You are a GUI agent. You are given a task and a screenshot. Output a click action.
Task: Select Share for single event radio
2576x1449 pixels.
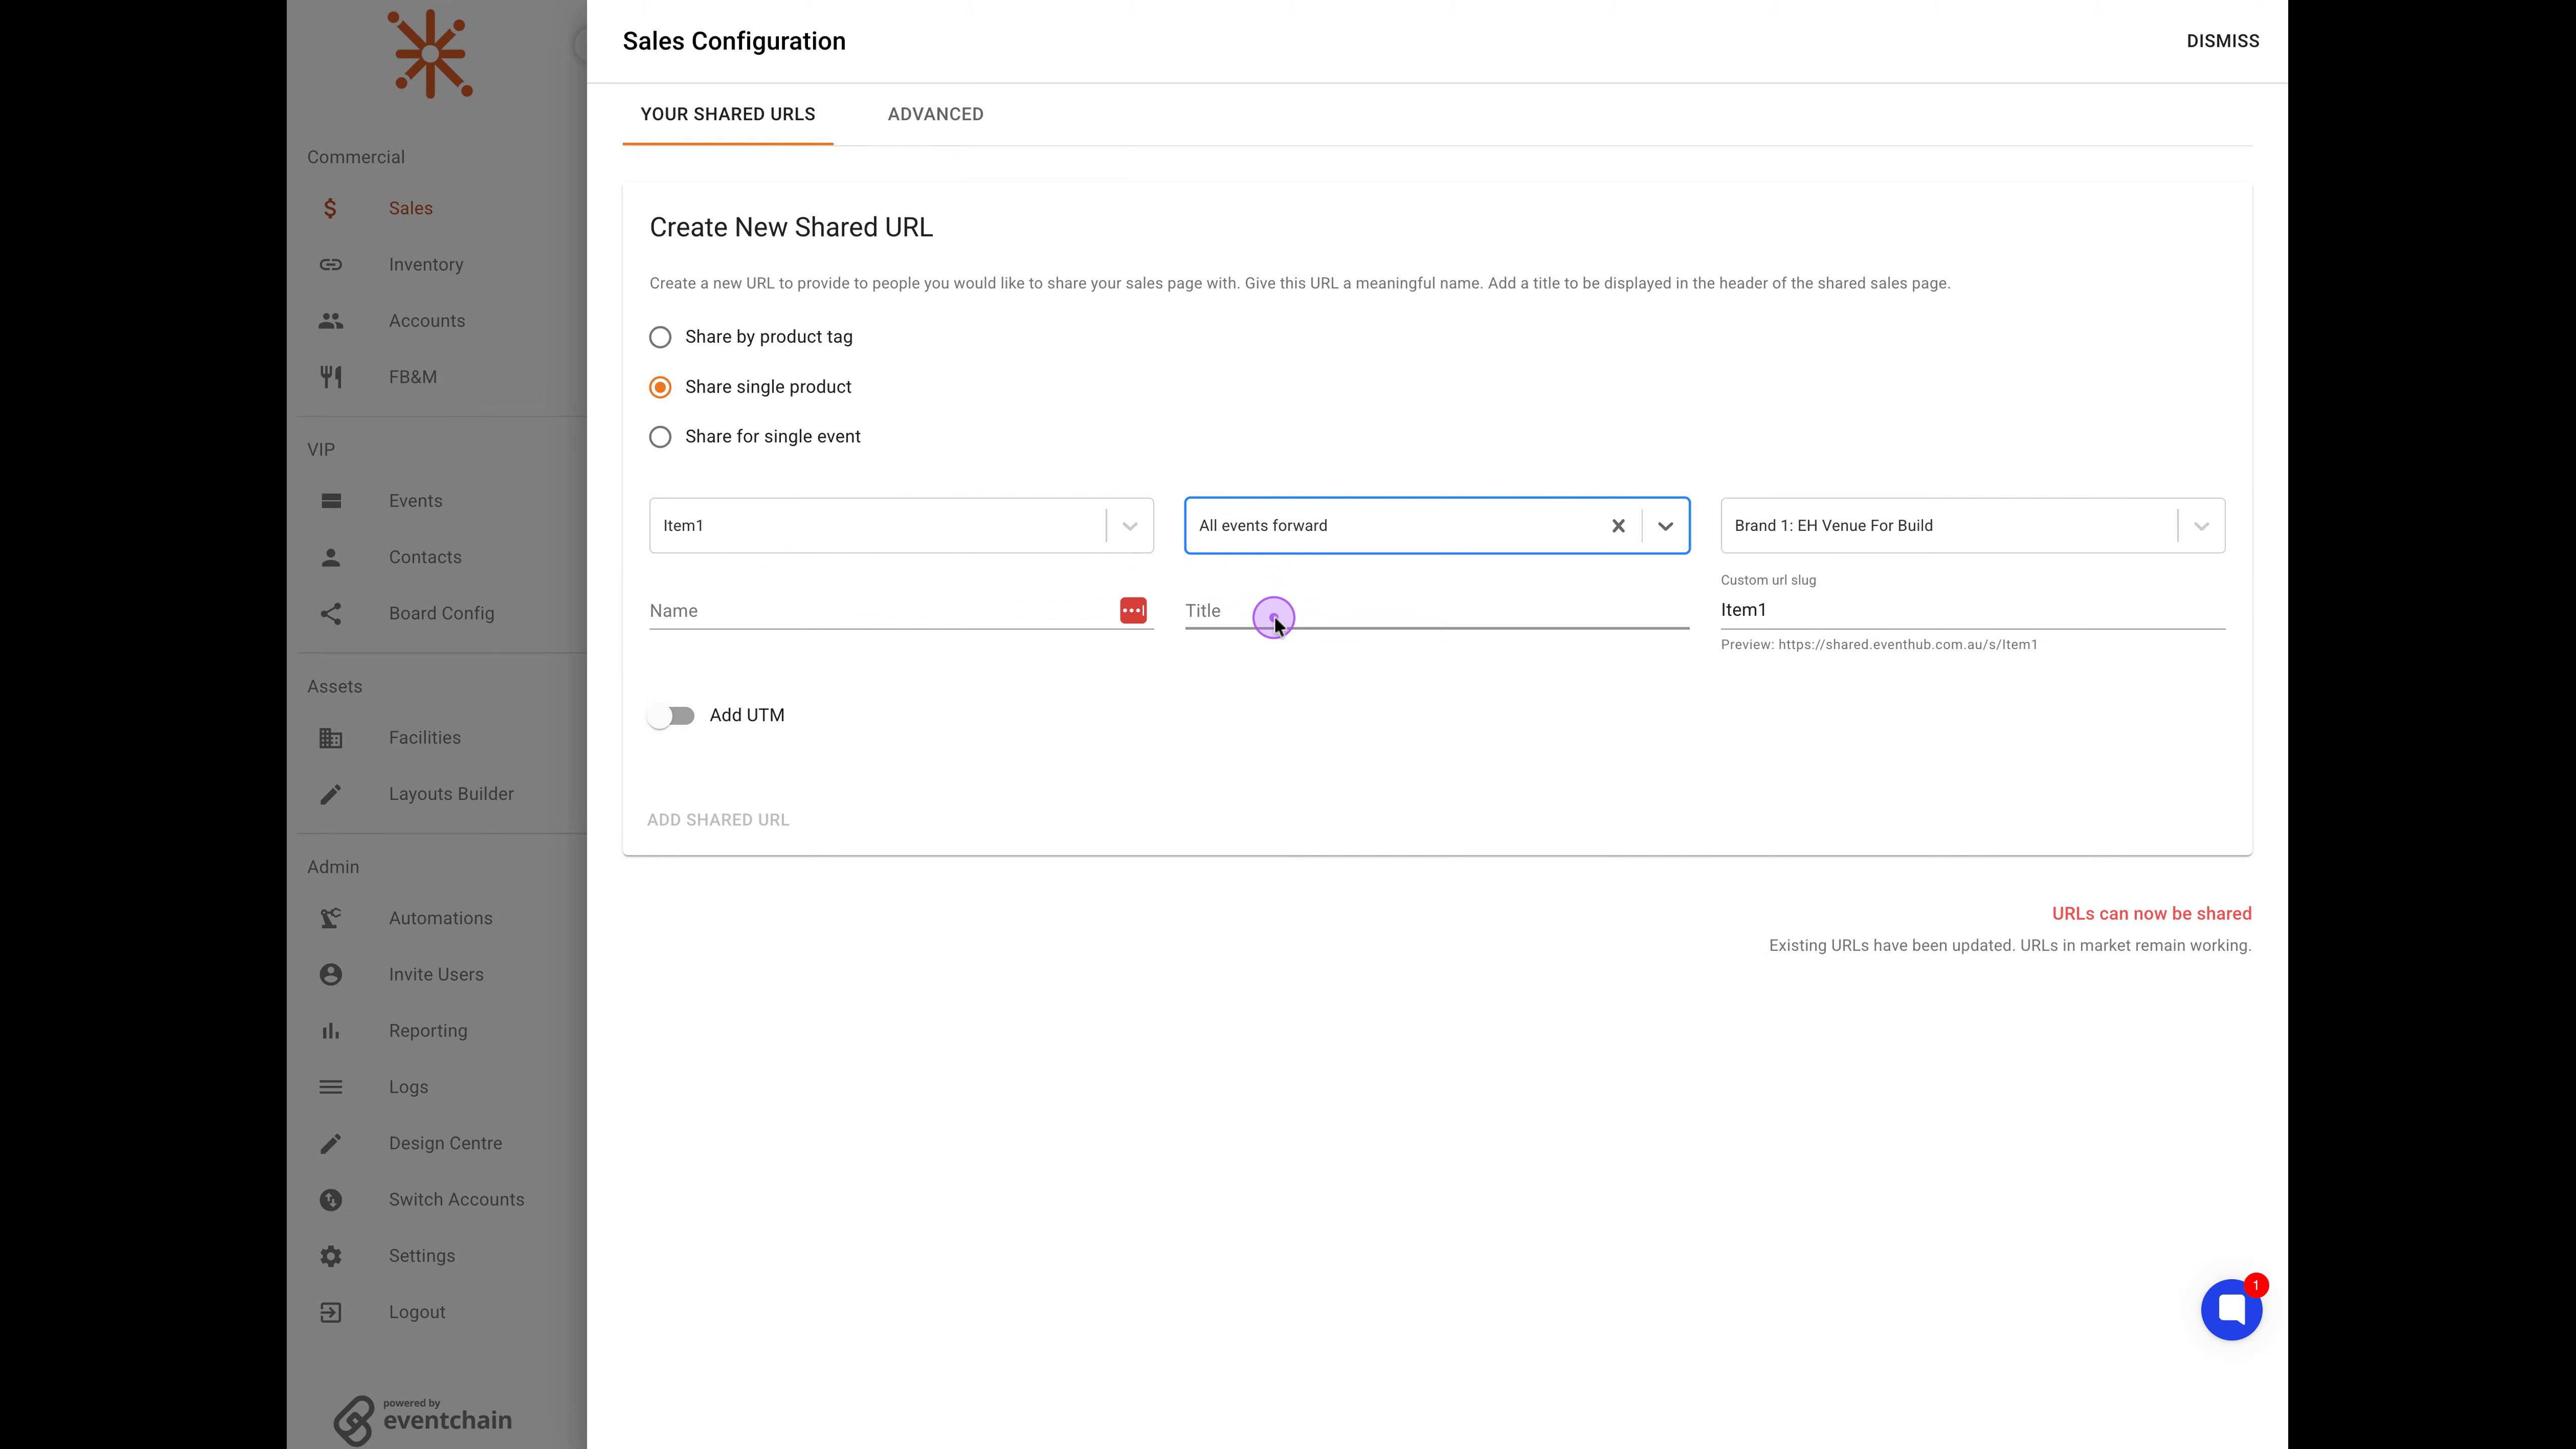point(660,437)
